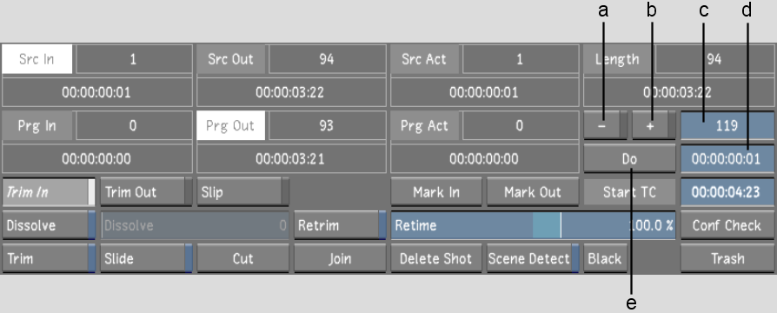Click the Cut button
Screen dimensions: 777x313
pyautogui.click(x=242, y=259)
